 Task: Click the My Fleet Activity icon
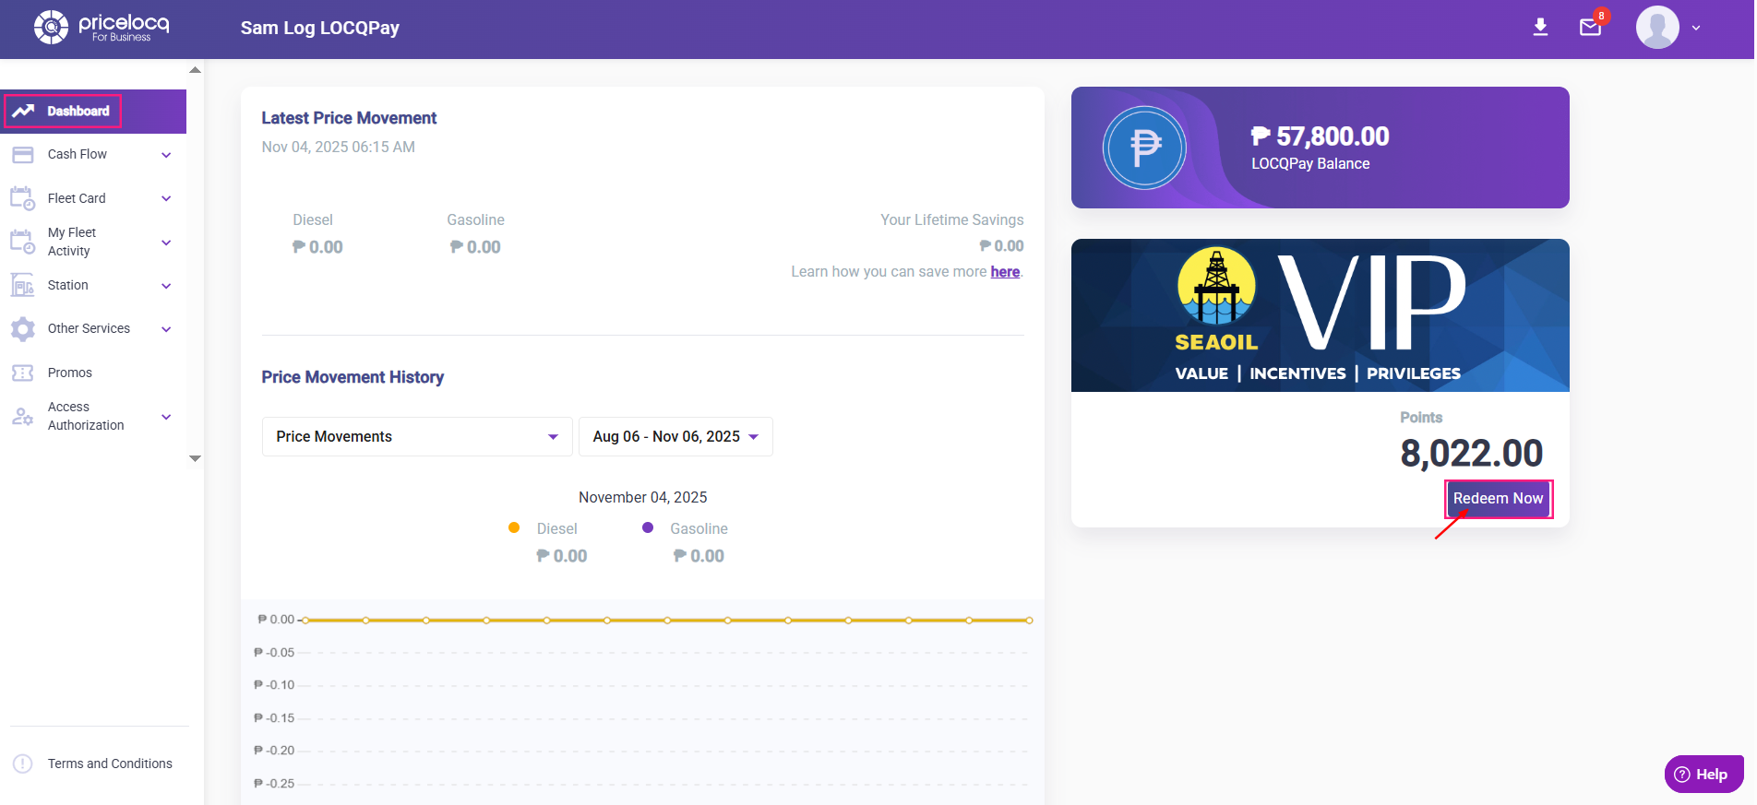23,242
